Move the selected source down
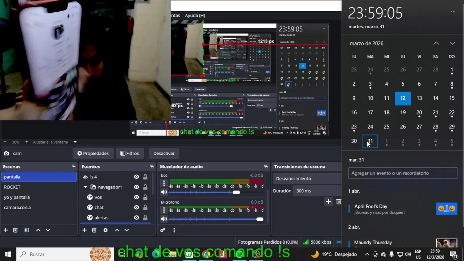Screen dimensions: 464x261 [x=127, y=230]
